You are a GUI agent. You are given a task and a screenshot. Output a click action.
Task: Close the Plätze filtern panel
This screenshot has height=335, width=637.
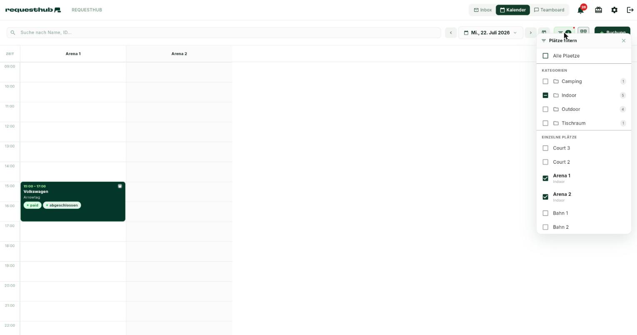pyautogui.click(x=624, y=41)
